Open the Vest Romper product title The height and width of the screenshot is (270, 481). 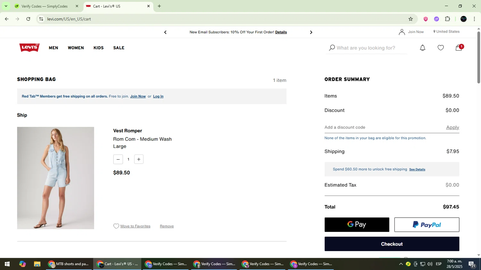128,131
